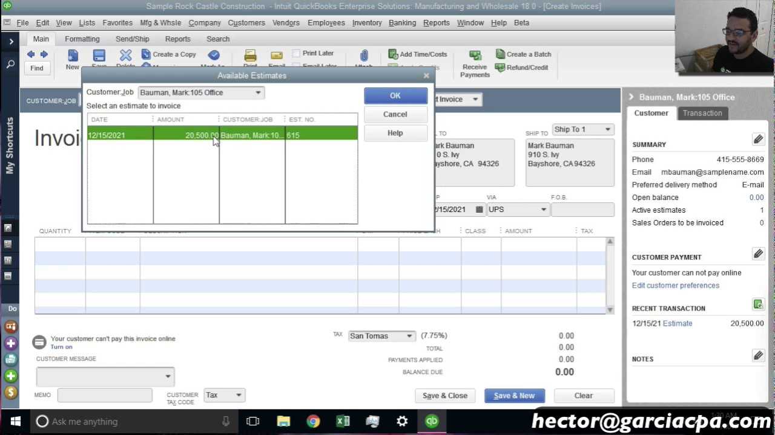Choose the dollar sign shortcut icon
The height and width of the screenshot is (435, 775).
tap(10, 392)
